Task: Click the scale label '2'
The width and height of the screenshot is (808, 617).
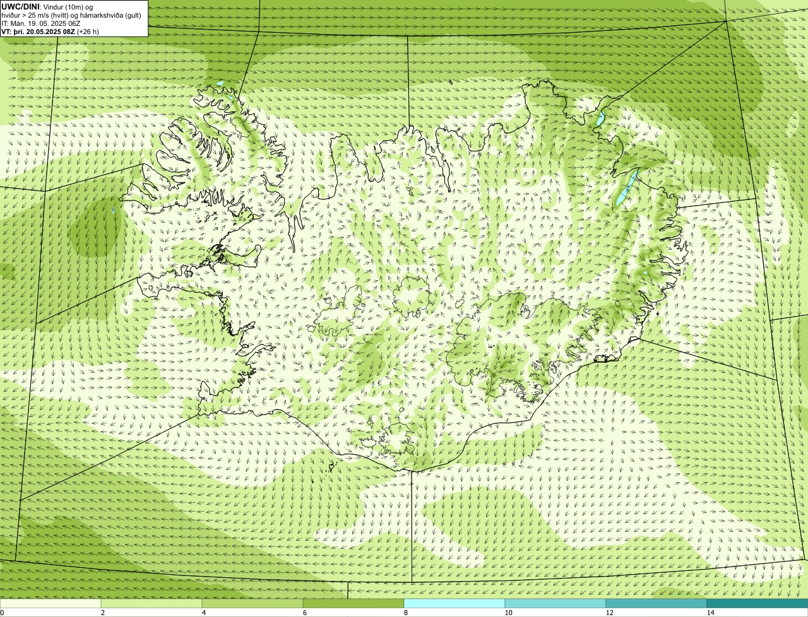Action: coord(102,613)
